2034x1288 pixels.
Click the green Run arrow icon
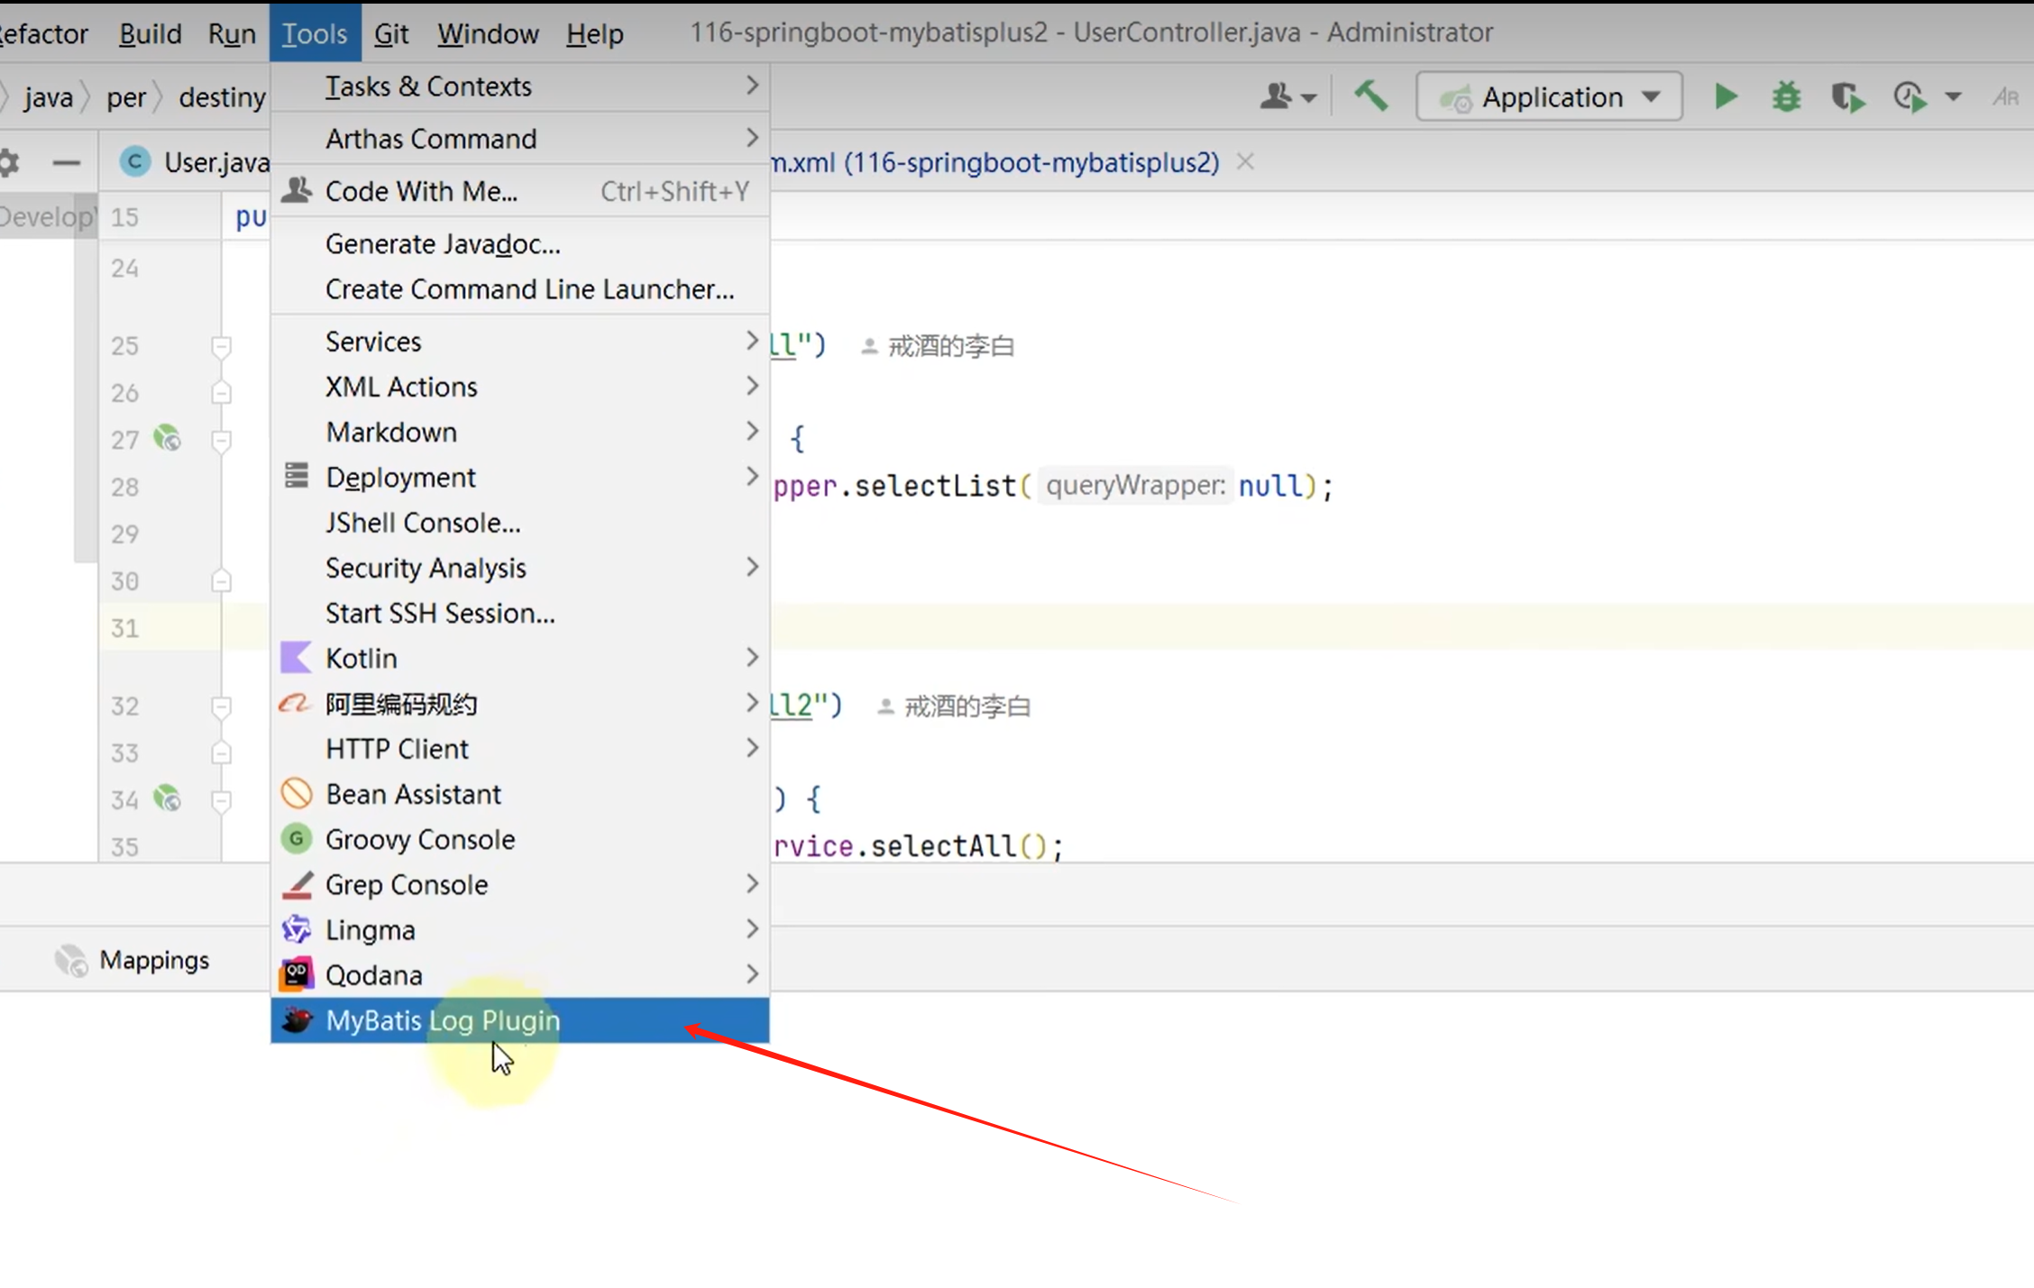[1726, 96]
